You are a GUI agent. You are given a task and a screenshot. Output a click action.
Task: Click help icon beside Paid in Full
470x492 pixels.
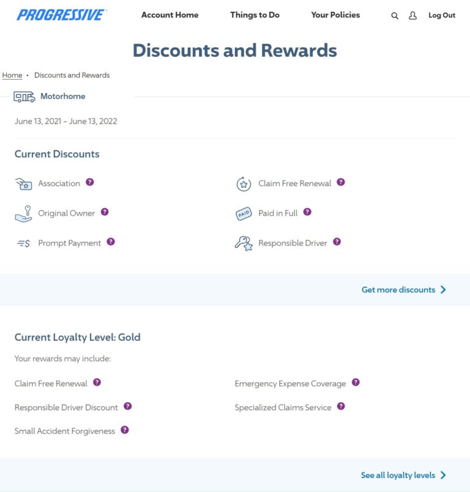pos(307,212)
